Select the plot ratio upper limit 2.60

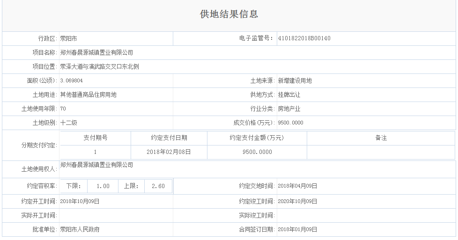tap(158, 186)
